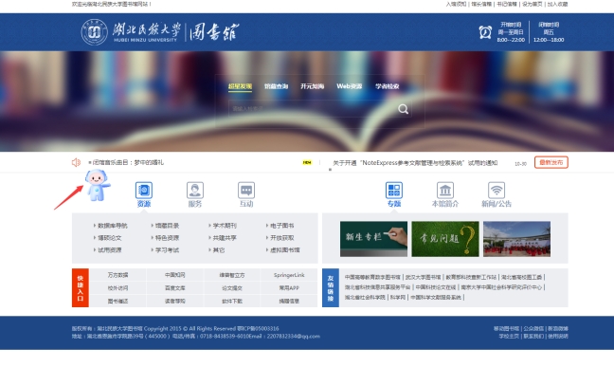This screenshot has width=614, height=367.
Task: Open the 本馆简介 library building icon
Action: tap(445, 191)
